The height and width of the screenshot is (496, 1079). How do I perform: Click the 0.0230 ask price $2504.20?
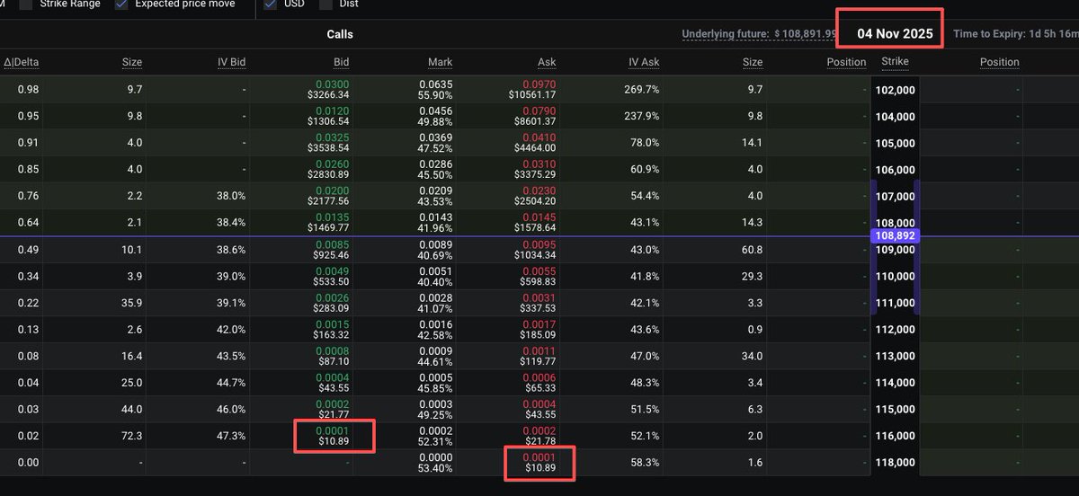pos(534,196)
